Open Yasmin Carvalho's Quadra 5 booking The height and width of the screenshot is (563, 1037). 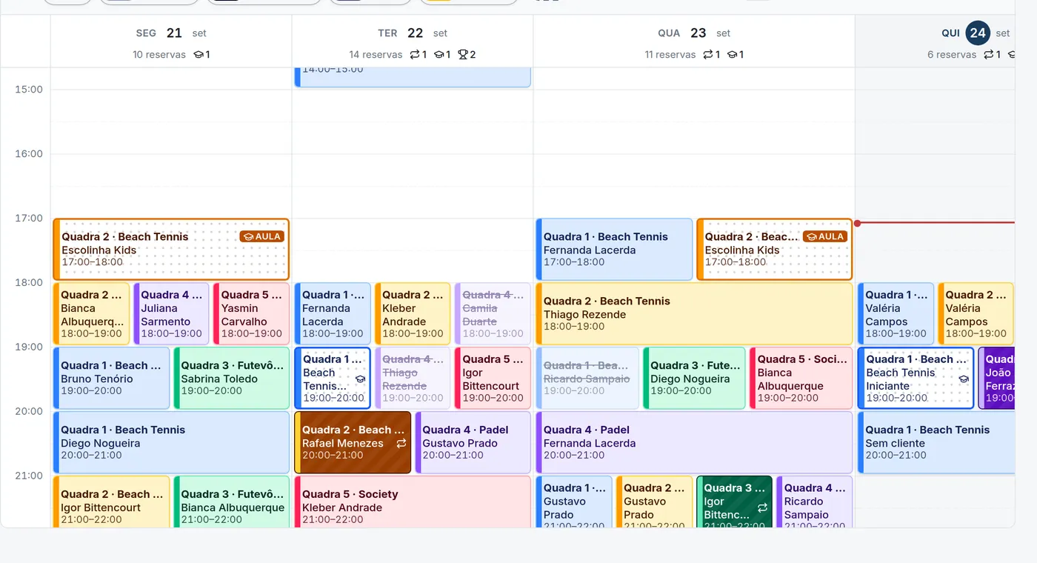[x=251, y=314]
